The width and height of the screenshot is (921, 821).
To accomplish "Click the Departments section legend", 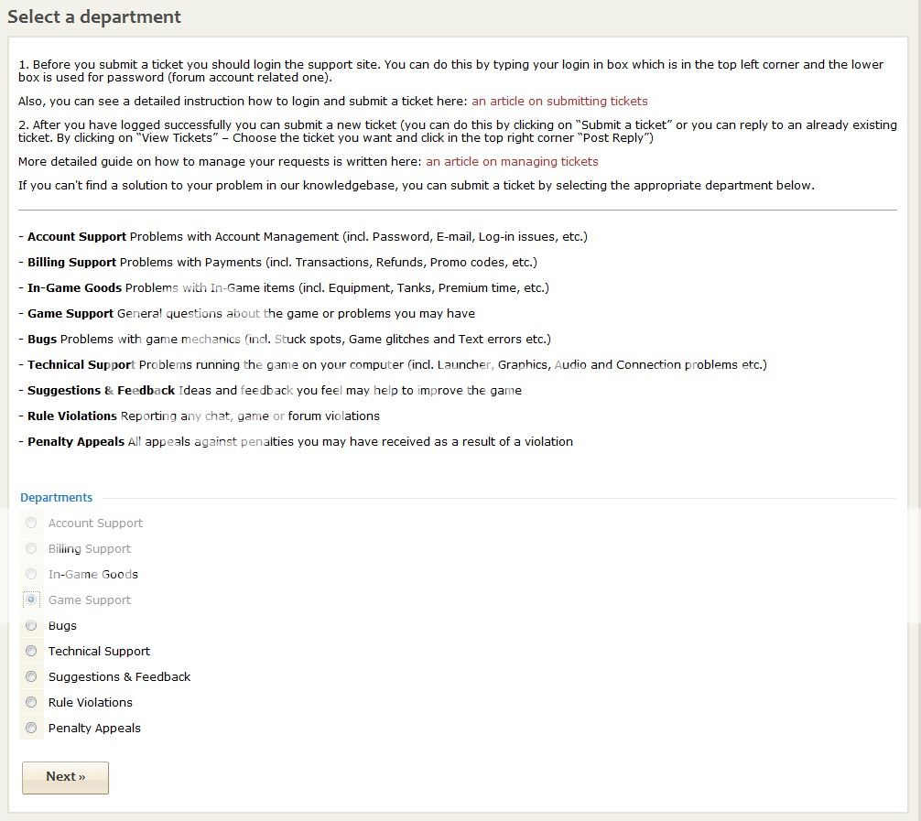I will pyautogui.click(x=57, y=498).
